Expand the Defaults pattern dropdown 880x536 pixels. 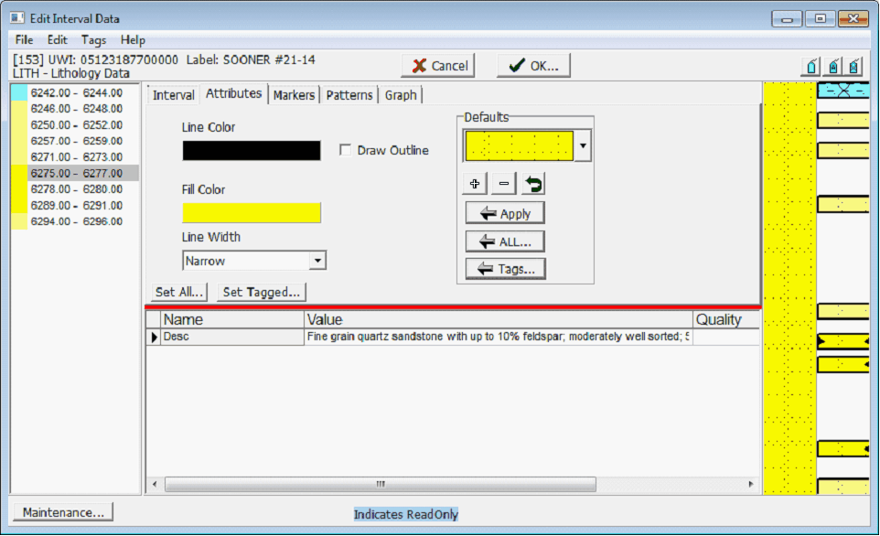[584, 145]
